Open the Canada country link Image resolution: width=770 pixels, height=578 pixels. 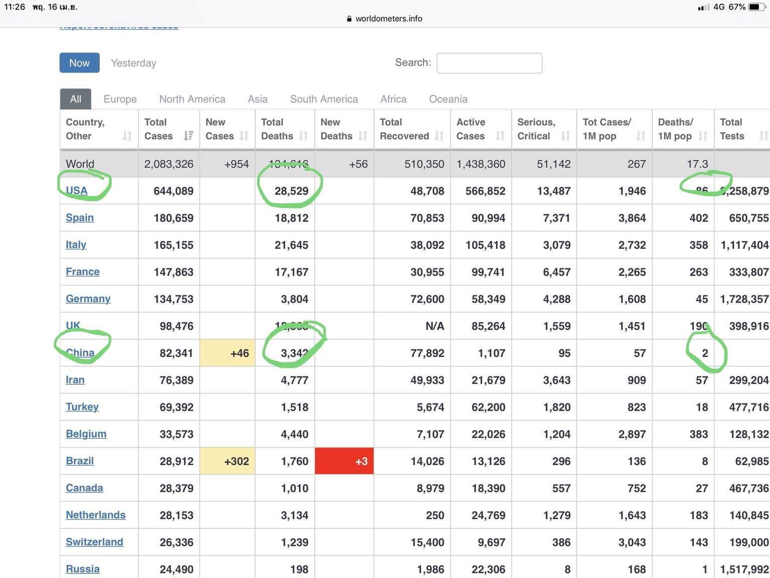[x=84, y=488]
